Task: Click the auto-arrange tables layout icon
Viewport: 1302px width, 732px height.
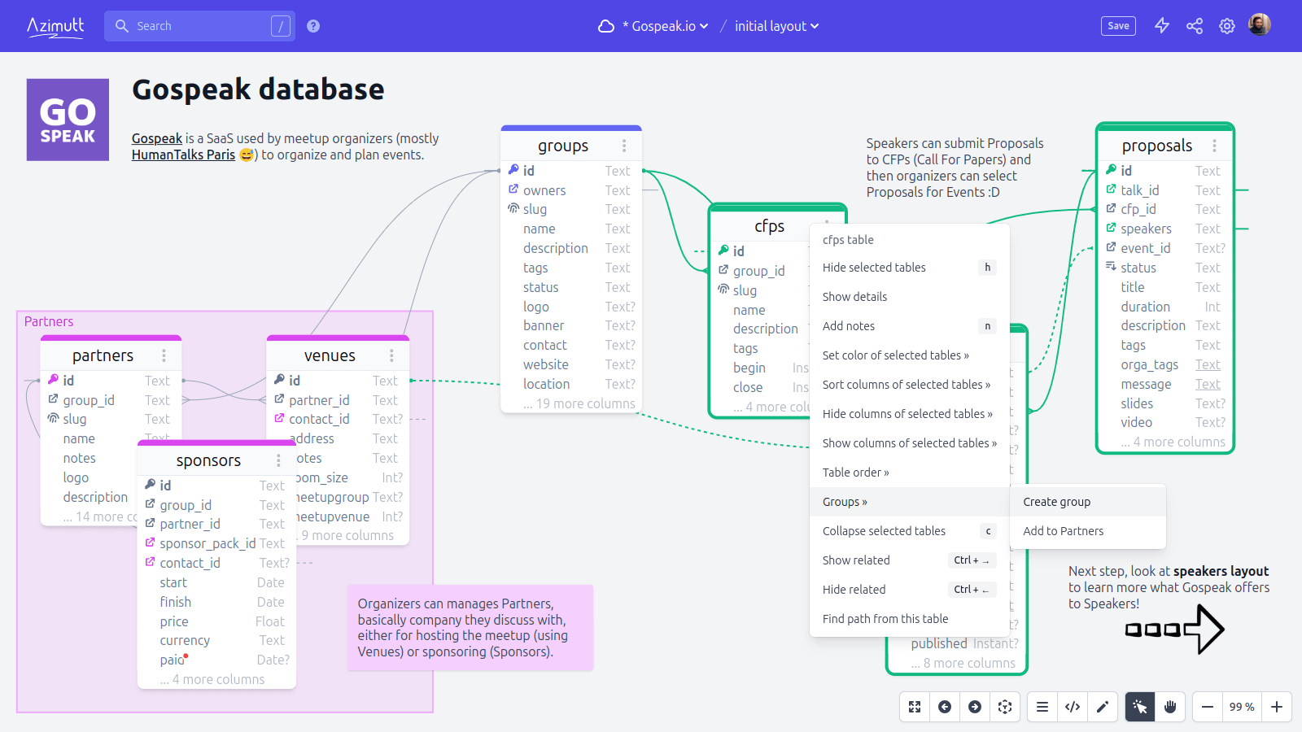Action: pyautogui.click(x=1005, y=707)
